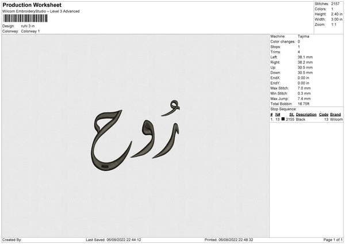The image size is (345, 244).
Task: Click the Max Jump value '7.4 mm'
Action: point(304,98)
